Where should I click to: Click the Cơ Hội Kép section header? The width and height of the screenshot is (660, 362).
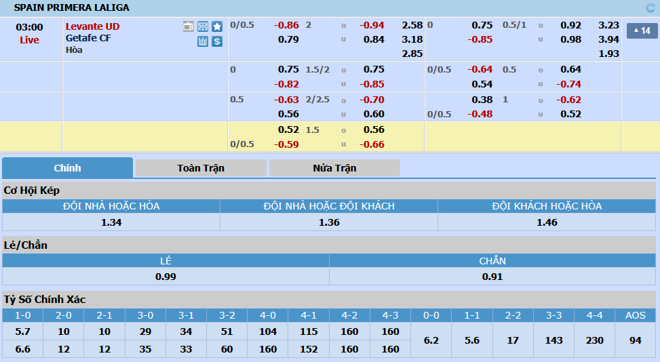(329, 190)
